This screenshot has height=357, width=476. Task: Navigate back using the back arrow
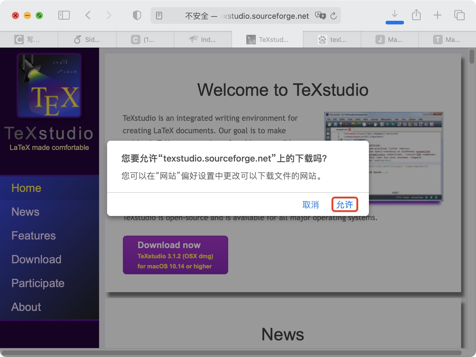pyautogui.click(x=88, y=15)
